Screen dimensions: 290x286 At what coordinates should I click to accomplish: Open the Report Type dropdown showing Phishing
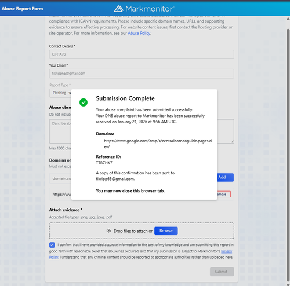click(60, 93)
